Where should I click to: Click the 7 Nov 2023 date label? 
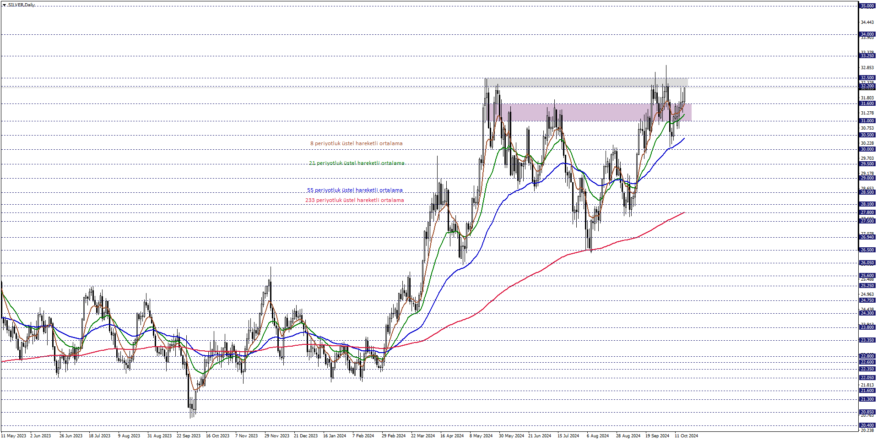(247, 436)
